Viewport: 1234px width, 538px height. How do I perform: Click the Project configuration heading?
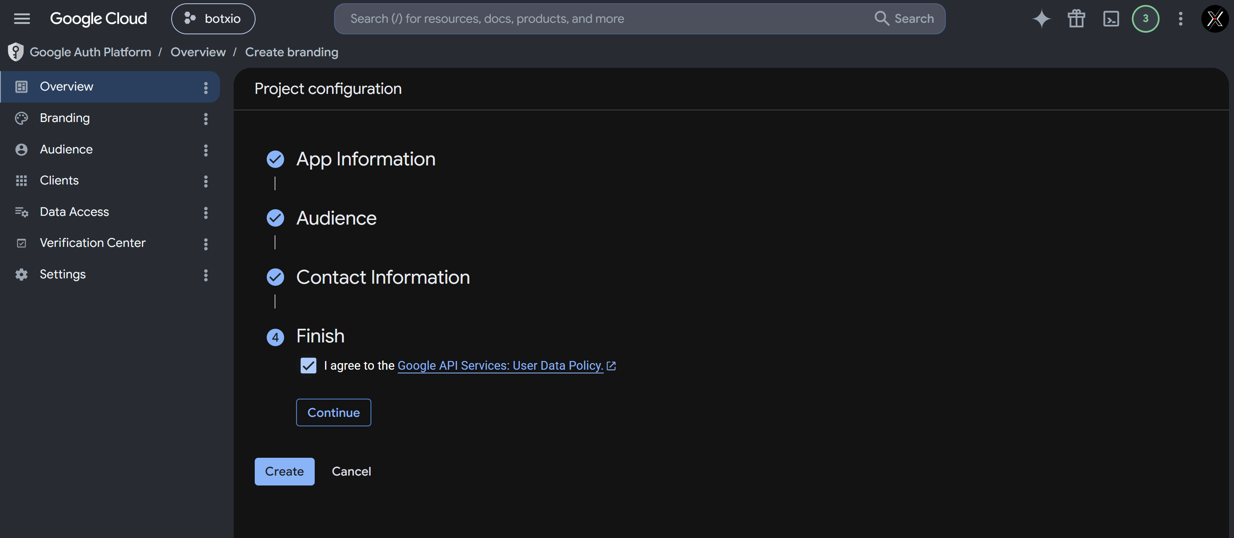328,88
